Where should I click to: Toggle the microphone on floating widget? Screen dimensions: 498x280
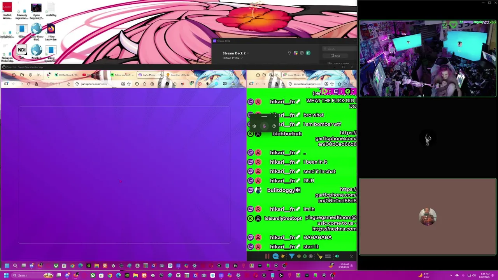[x=264, y=126]
